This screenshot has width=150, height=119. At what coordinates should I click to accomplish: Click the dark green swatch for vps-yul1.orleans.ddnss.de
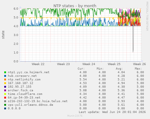[5, 105]
